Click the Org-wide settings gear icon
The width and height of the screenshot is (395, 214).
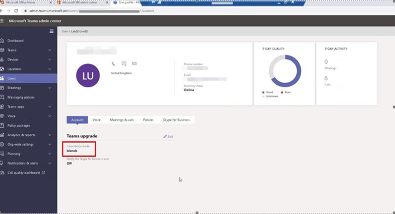coord(2,144)
